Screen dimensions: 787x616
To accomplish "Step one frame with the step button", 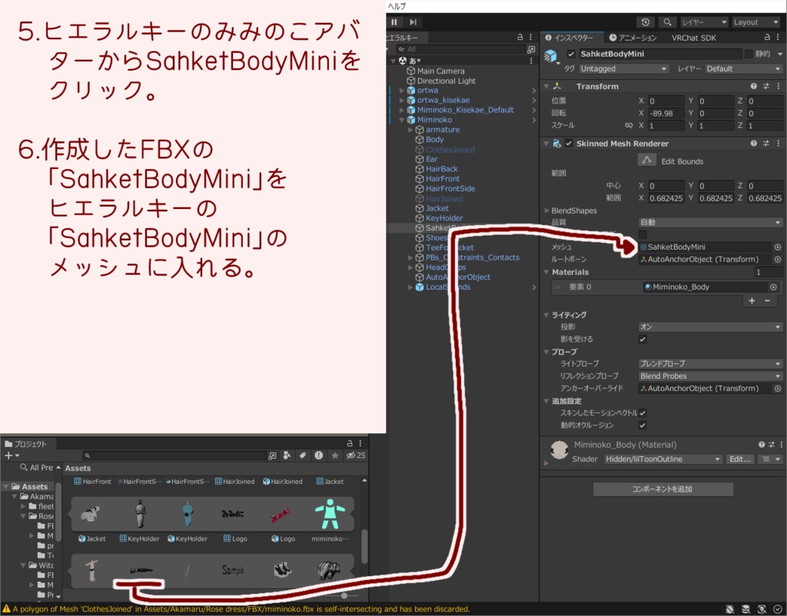I will (413, 22).
